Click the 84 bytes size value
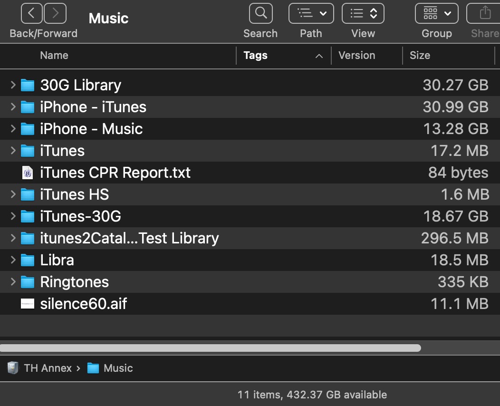Image resolution: width=500 pixels, height=406 pixels. [x=458, y=173]
